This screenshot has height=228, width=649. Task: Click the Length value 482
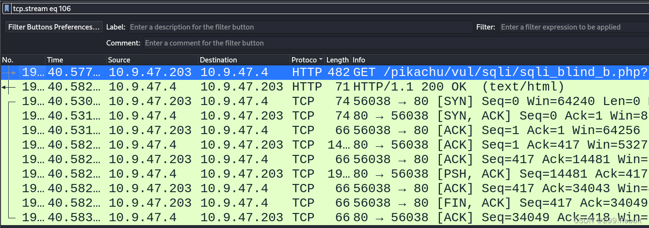(x=339, y=73)
